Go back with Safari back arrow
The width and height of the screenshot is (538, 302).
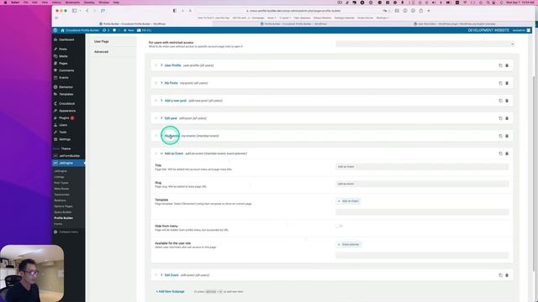[x=87, y=11]
